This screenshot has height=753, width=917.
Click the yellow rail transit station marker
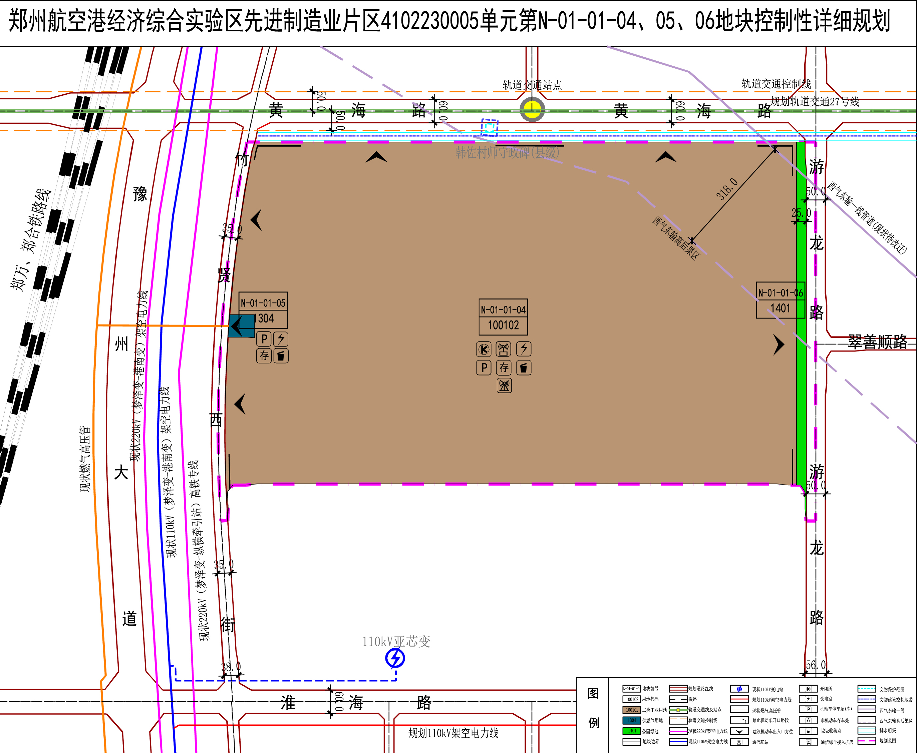coord(532,109)
